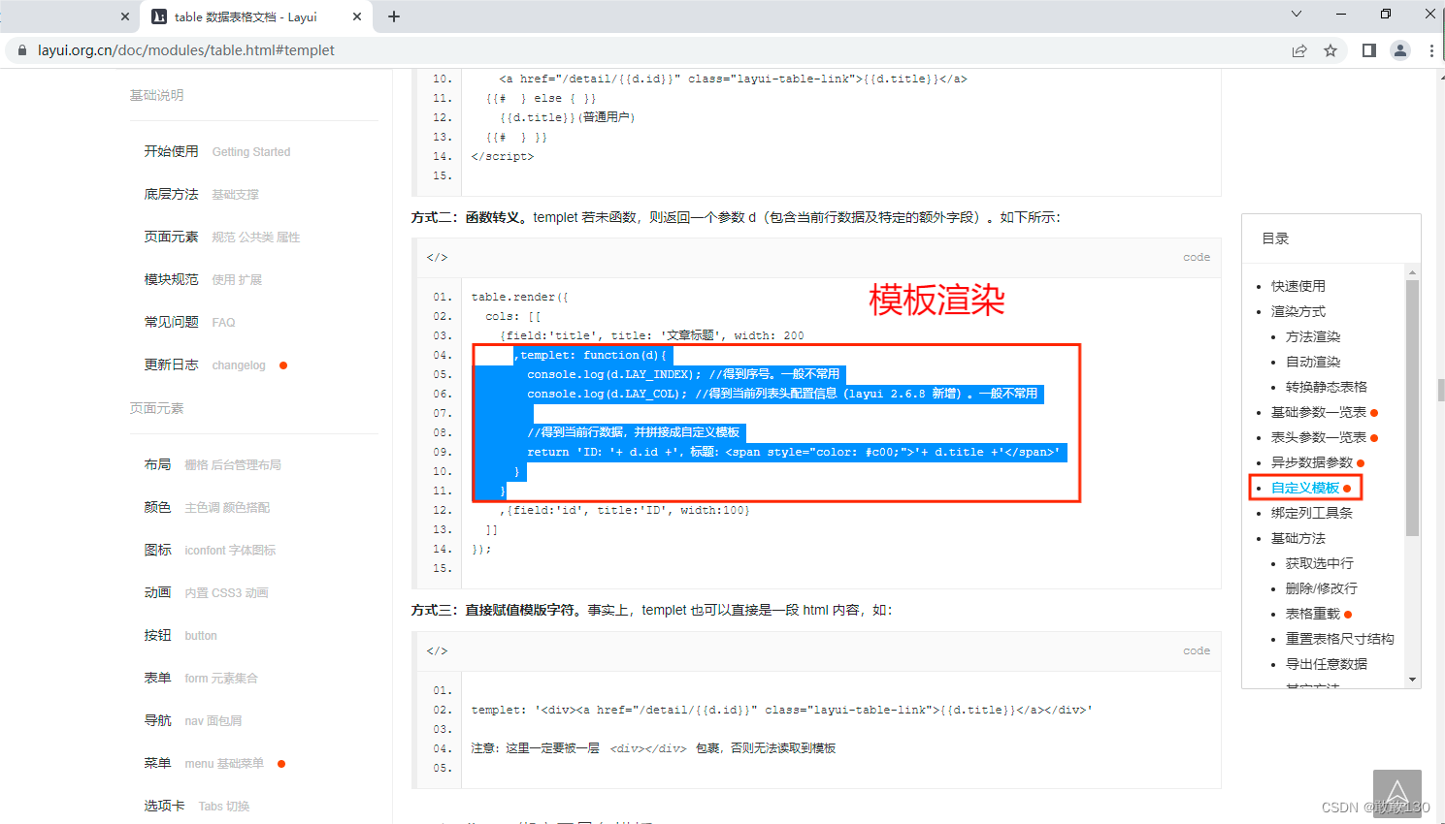Jump to 绑定列工具条 in the directory

[x=1312, y=513]
